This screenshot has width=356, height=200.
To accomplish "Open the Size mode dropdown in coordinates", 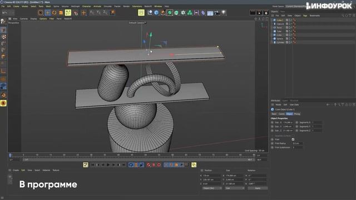I will tap(235, 188).
